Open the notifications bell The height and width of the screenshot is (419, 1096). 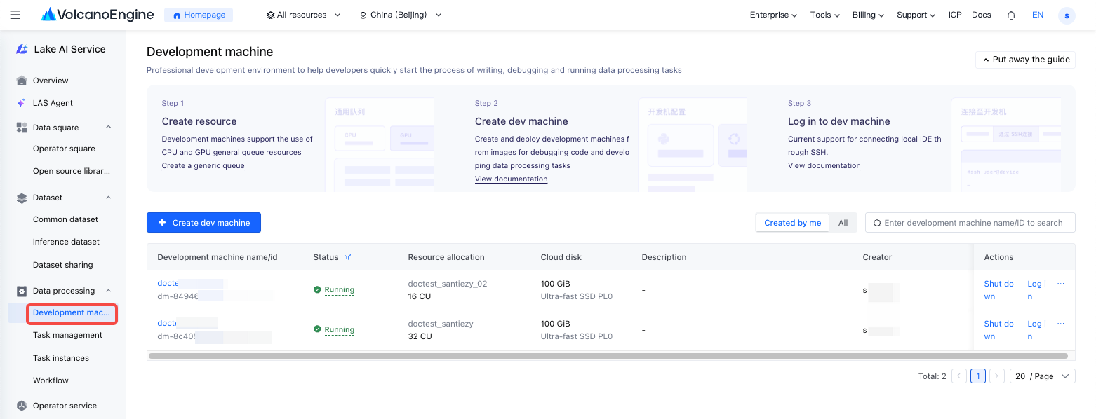point(1011,15)
